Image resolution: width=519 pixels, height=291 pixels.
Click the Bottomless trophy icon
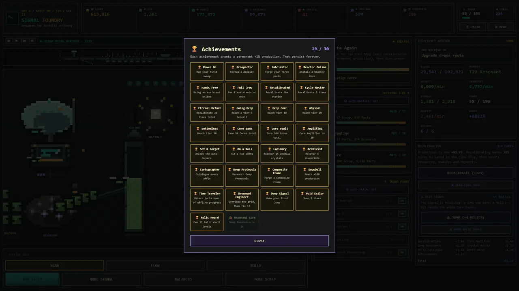click(x=198, y=129)
